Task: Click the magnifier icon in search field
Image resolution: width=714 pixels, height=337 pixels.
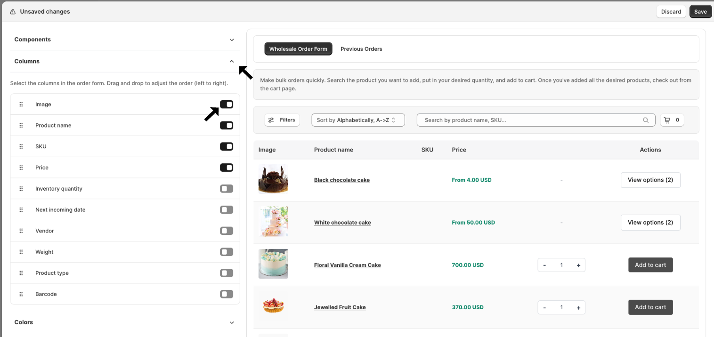Action: [x=646, y=120]
